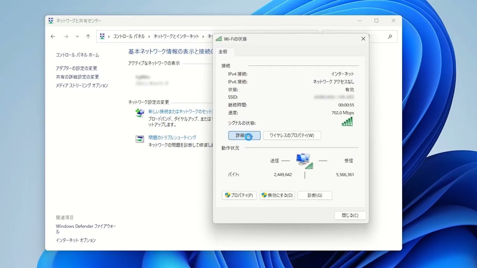This screenshot has height=268, width=477.
Task: Click the troubleshooting icon
Action: (x=140, y=139)
